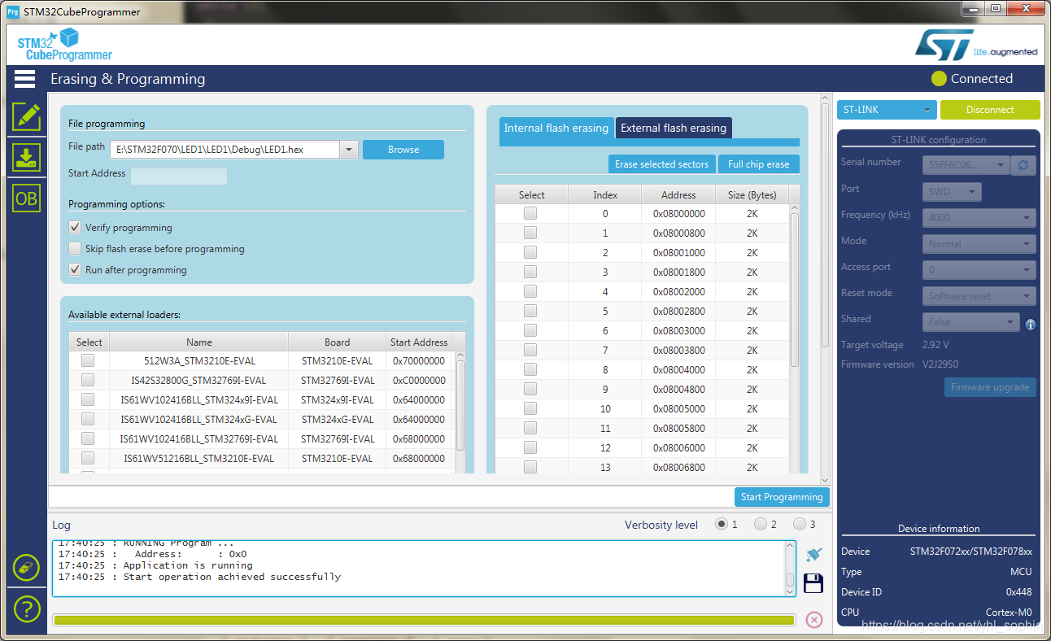The image size is (1051, 641).
Task: Select sector at address 0x08001800
Action: (x=530, y=272)
